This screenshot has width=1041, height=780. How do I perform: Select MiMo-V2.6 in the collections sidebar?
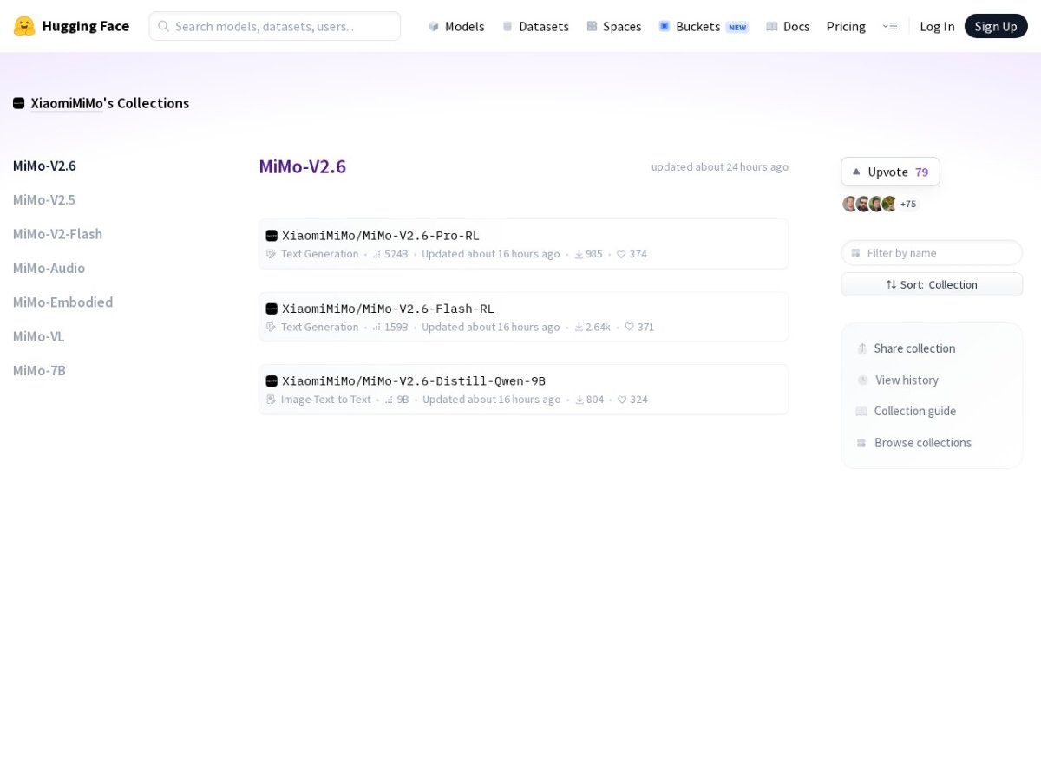[x=44, y=166]
